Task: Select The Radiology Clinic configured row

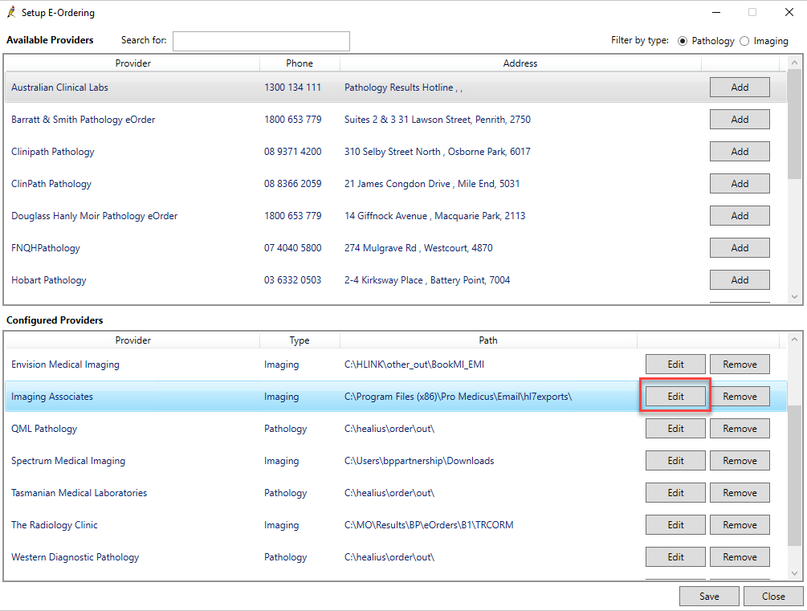Action: [x=397, y=525]
